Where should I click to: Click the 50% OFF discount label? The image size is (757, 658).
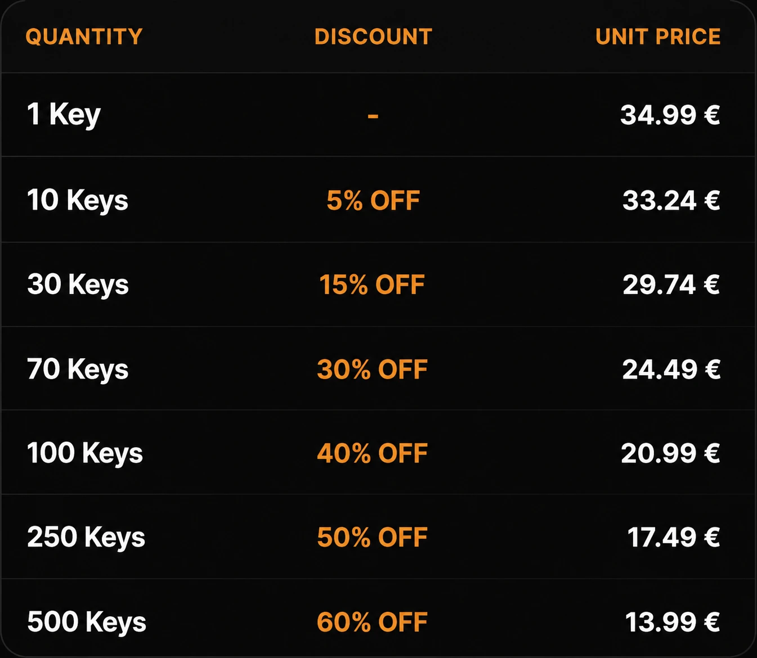[x=372, y=538]
